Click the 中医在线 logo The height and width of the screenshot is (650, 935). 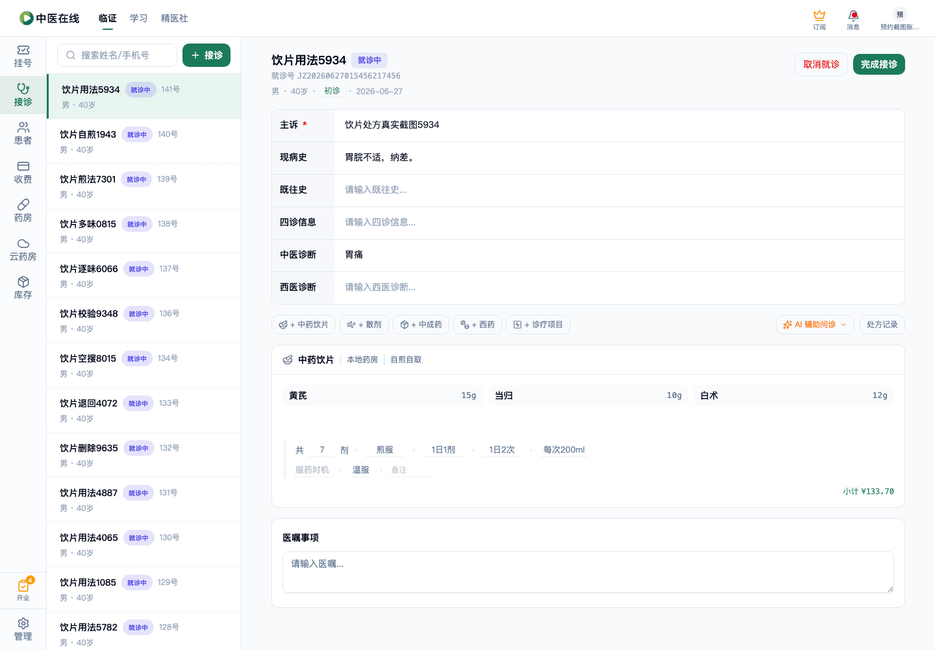pyautogui.click(x=49, y=18)
